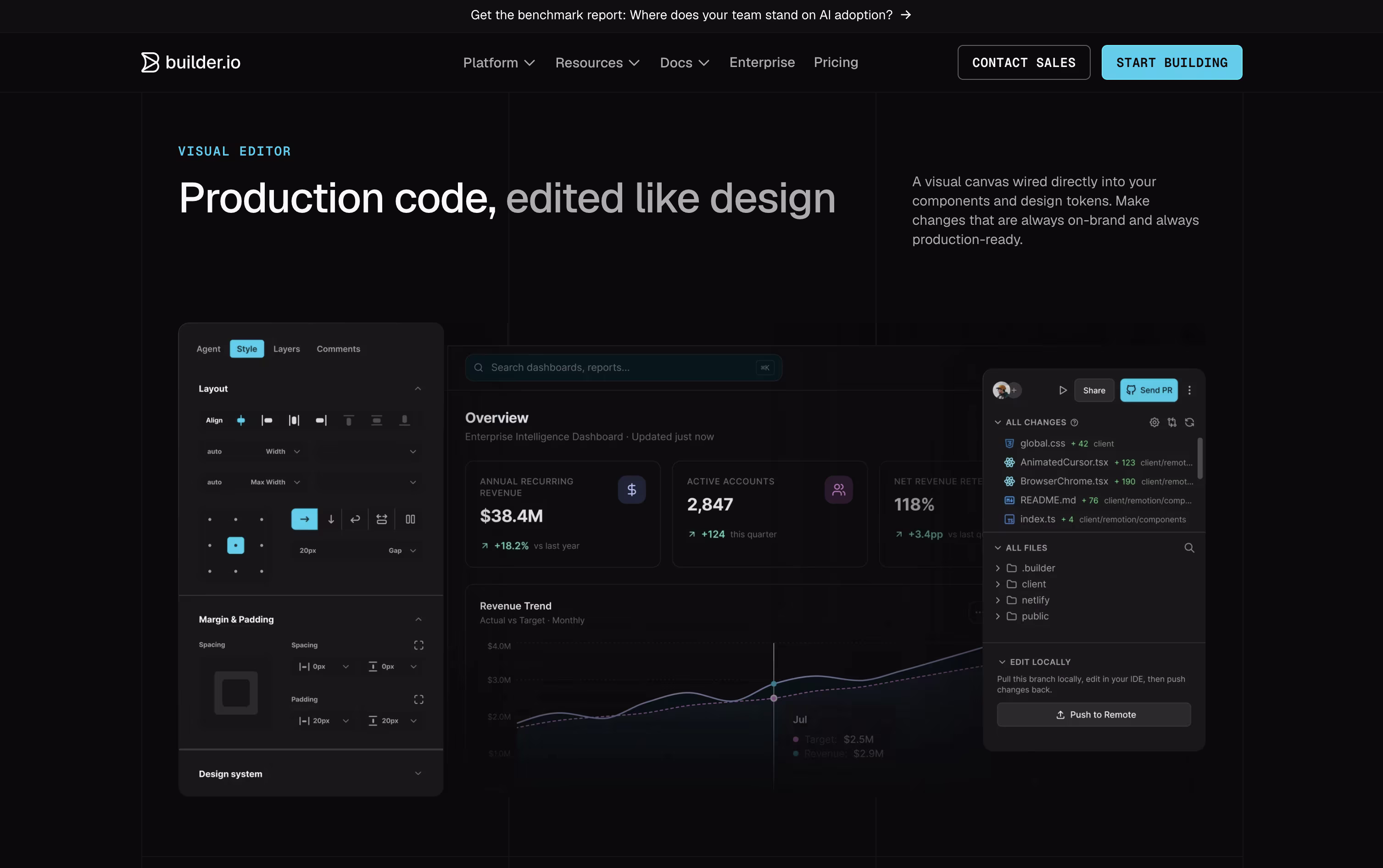Select the align top icon
Image resolution: width=1383 pixels, height=868 pixels.
point(348,420)
